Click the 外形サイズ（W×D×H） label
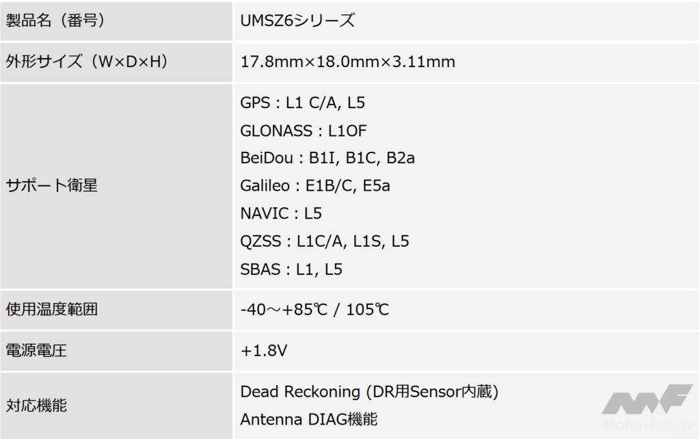Screen dimensions: 700x439 [87, 62]
